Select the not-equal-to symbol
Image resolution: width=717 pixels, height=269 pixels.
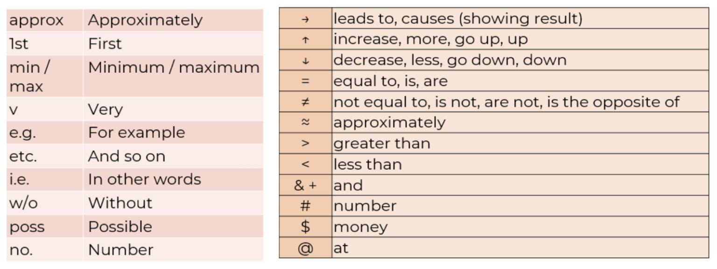pyautogui.click(x=305, y=102)
